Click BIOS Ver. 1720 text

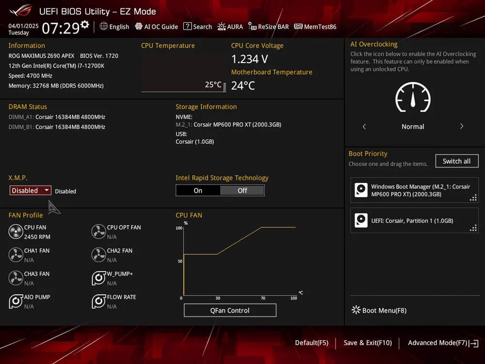[99, 56]
